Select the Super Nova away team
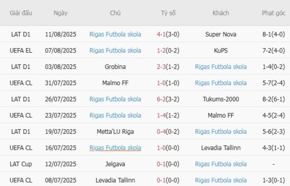 [221, 34]
